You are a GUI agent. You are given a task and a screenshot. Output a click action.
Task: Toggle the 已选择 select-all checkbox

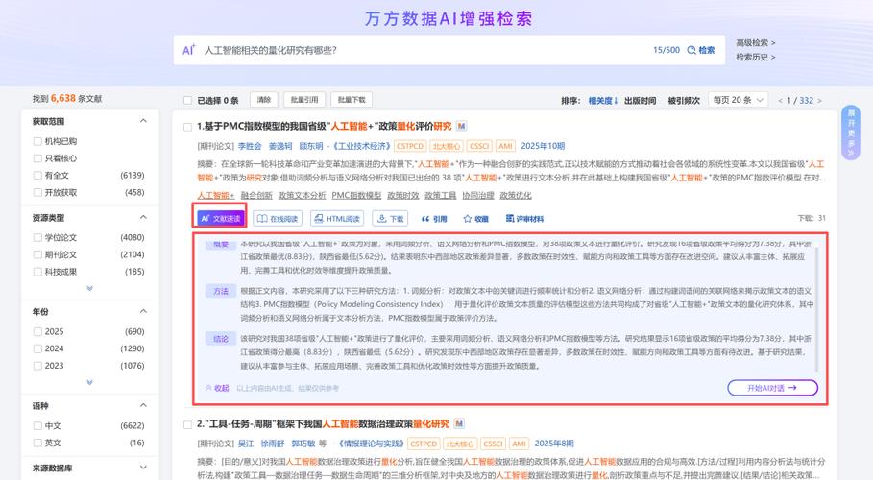(187, 100)
